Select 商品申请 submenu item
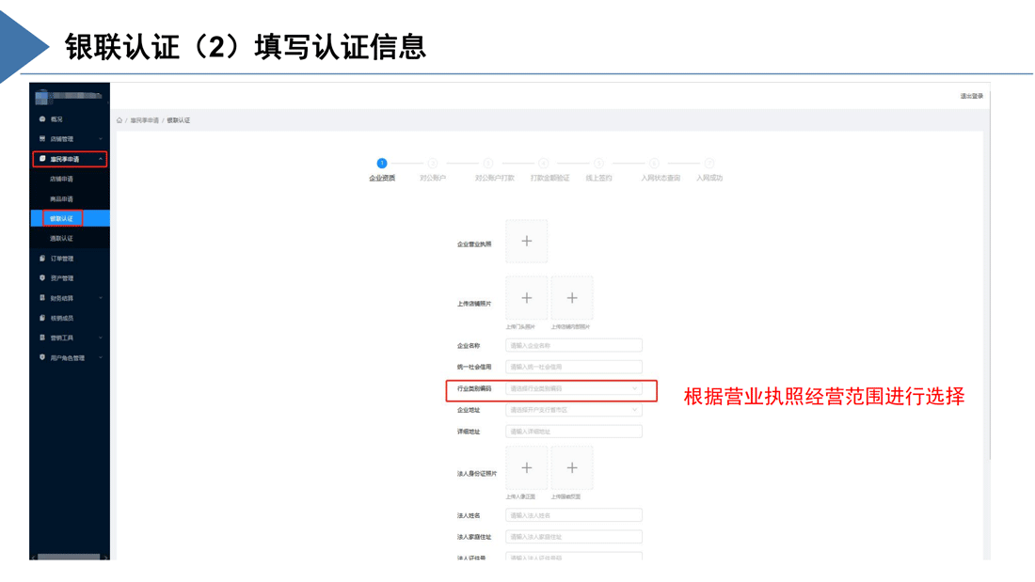This screenshot has width=1035, height=582. pos(61,198)
